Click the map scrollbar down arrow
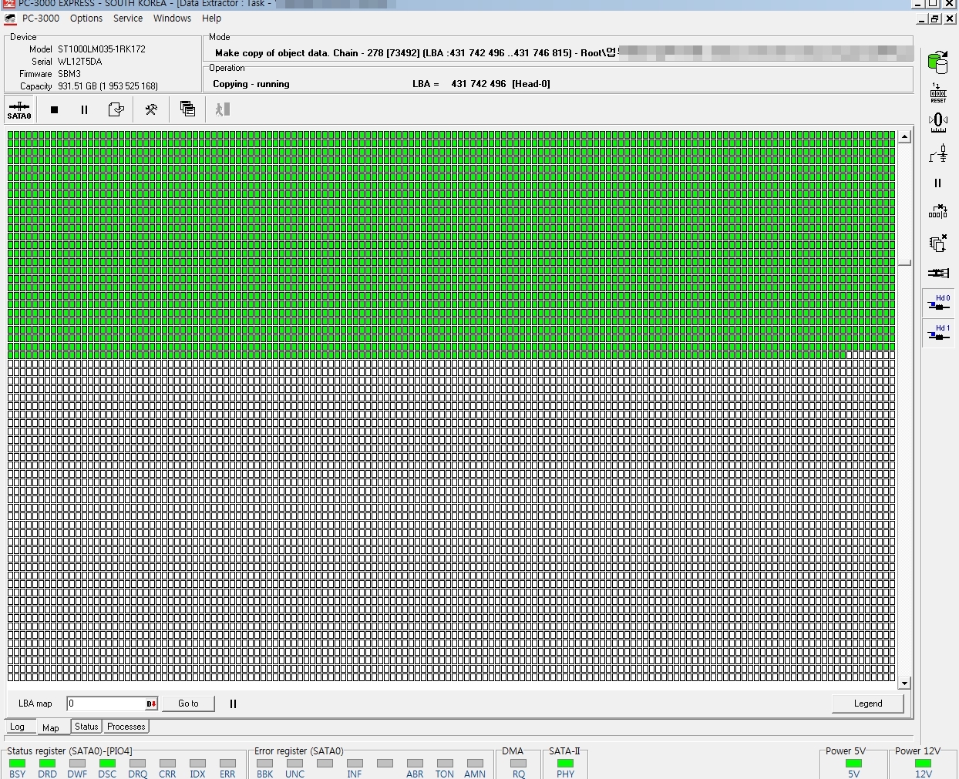This screenshot has height=779, width=959. click(x=904, y=683)
